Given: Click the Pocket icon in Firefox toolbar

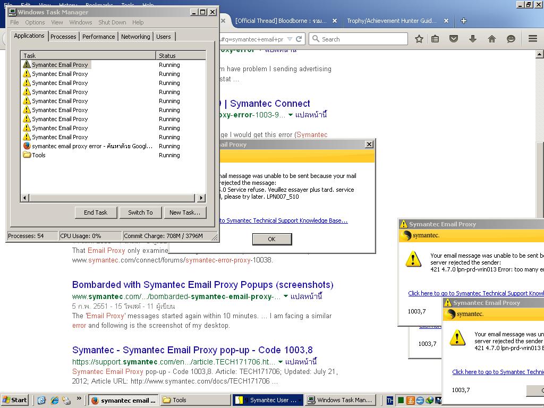Looking at the screenshot, I should (x=454, y=39).
